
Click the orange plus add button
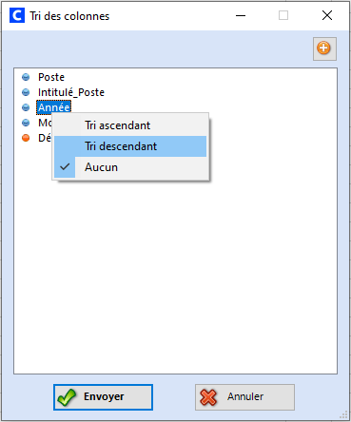pos(324,48)
